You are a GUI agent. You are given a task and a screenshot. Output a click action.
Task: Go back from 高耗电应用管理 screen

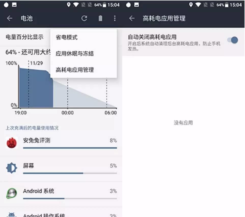pyautogui.click(x=132, y=18)
